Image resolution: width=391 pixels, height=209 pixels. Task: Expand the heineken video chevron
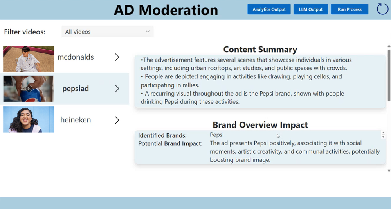click(117, 120)
